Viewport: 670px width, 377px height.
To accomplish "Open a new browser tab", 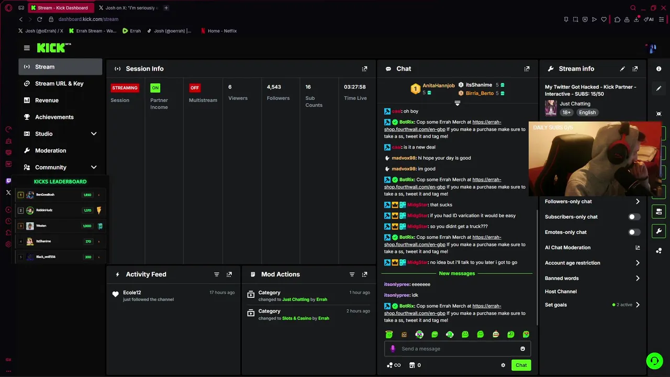I will point(166,8).
